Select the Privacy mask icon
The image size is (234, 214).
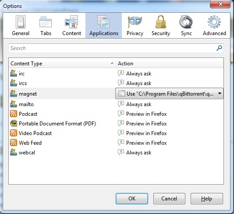[x=135, y=22]
